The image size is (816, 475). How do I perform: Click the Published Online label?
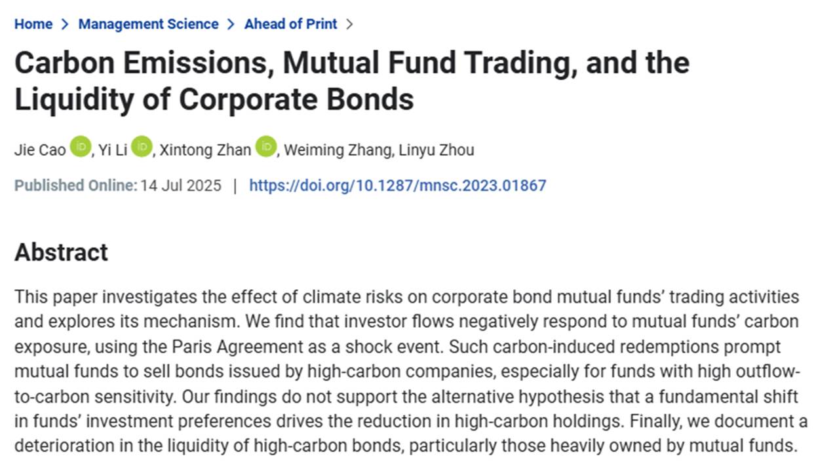click(75, 185)
